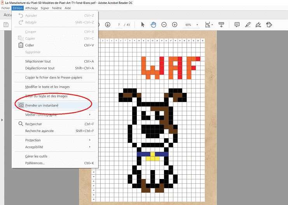The height and width of the screenshot is (205, 288).
Task: Click the camera snapshot icon
Action: 21,105
